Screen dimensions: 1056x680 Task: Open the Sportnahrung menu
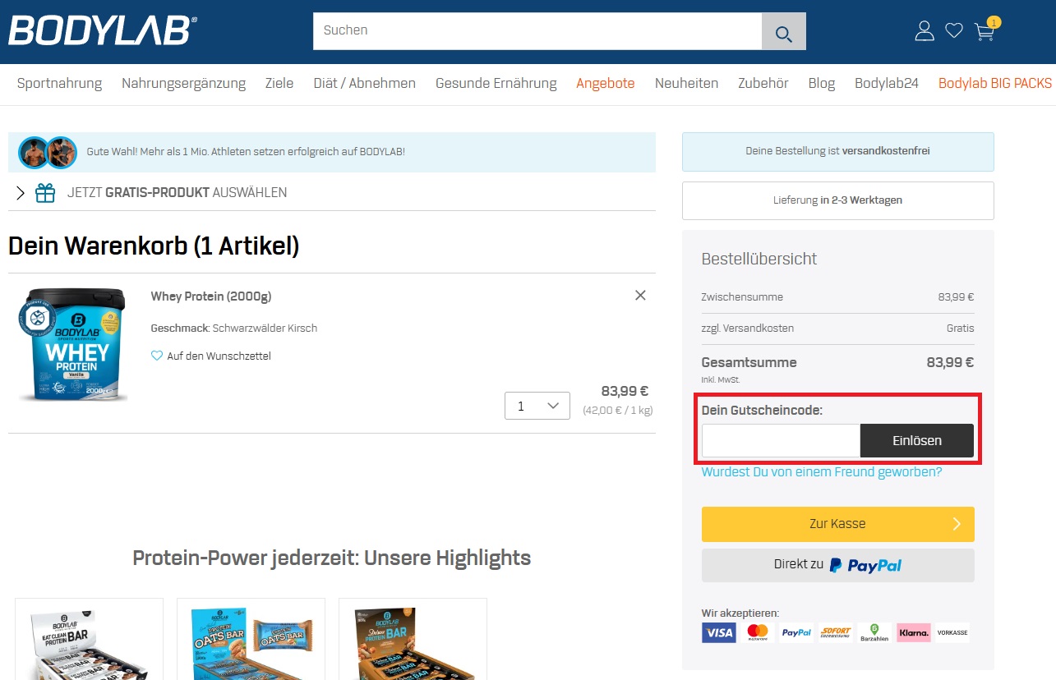pyautogui.click(x=59, y=83)
